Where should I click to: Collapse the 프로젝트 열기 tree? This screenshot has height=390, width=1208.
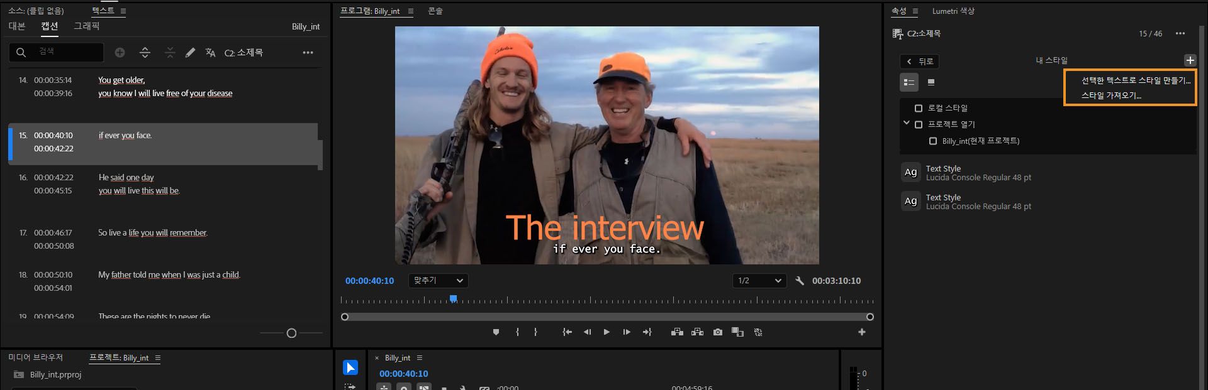point(907,123)
